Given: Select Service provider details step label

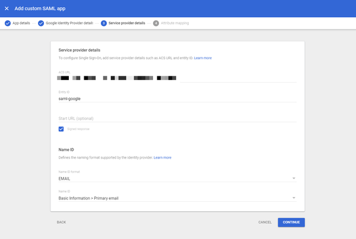Looking at the screenshot, I should (x=127, y=23).
